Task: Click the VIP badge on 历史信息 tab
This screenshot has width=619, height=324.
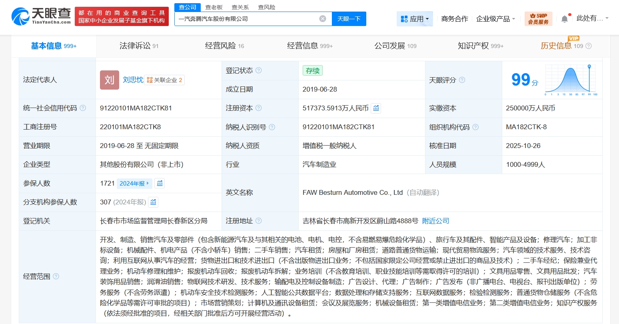Action: [574, 38]
